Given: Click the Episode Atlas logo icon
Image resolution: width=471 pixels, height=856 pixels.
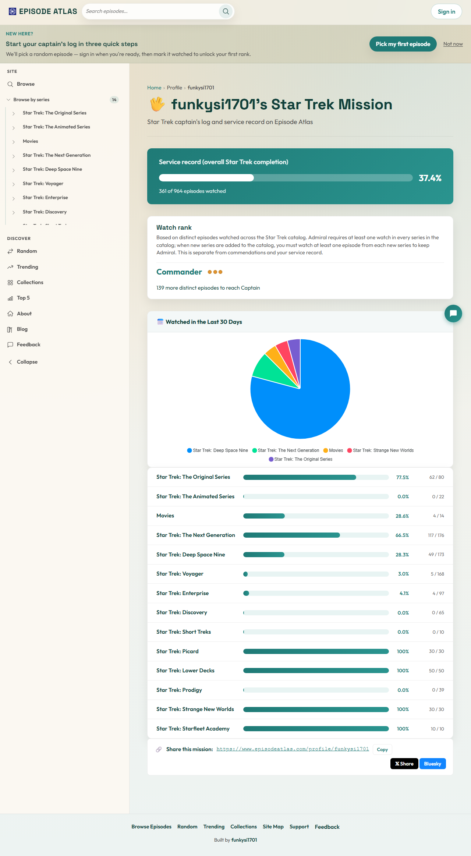Looking at the screenshot, I should coord(13,11).
